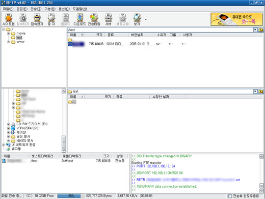Collapse the root '/' node in the remote tree
Image resolution: width=265 pixels, height=199 pixels.
4,30
